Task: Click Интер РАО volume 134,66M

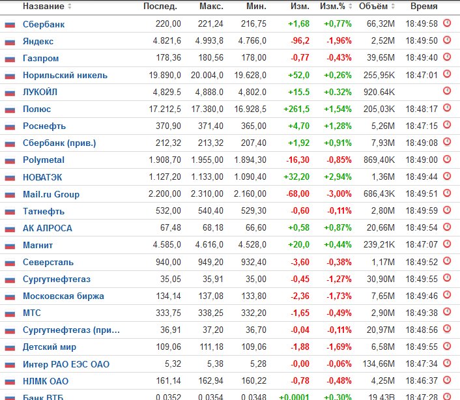Action: point(379,364)
